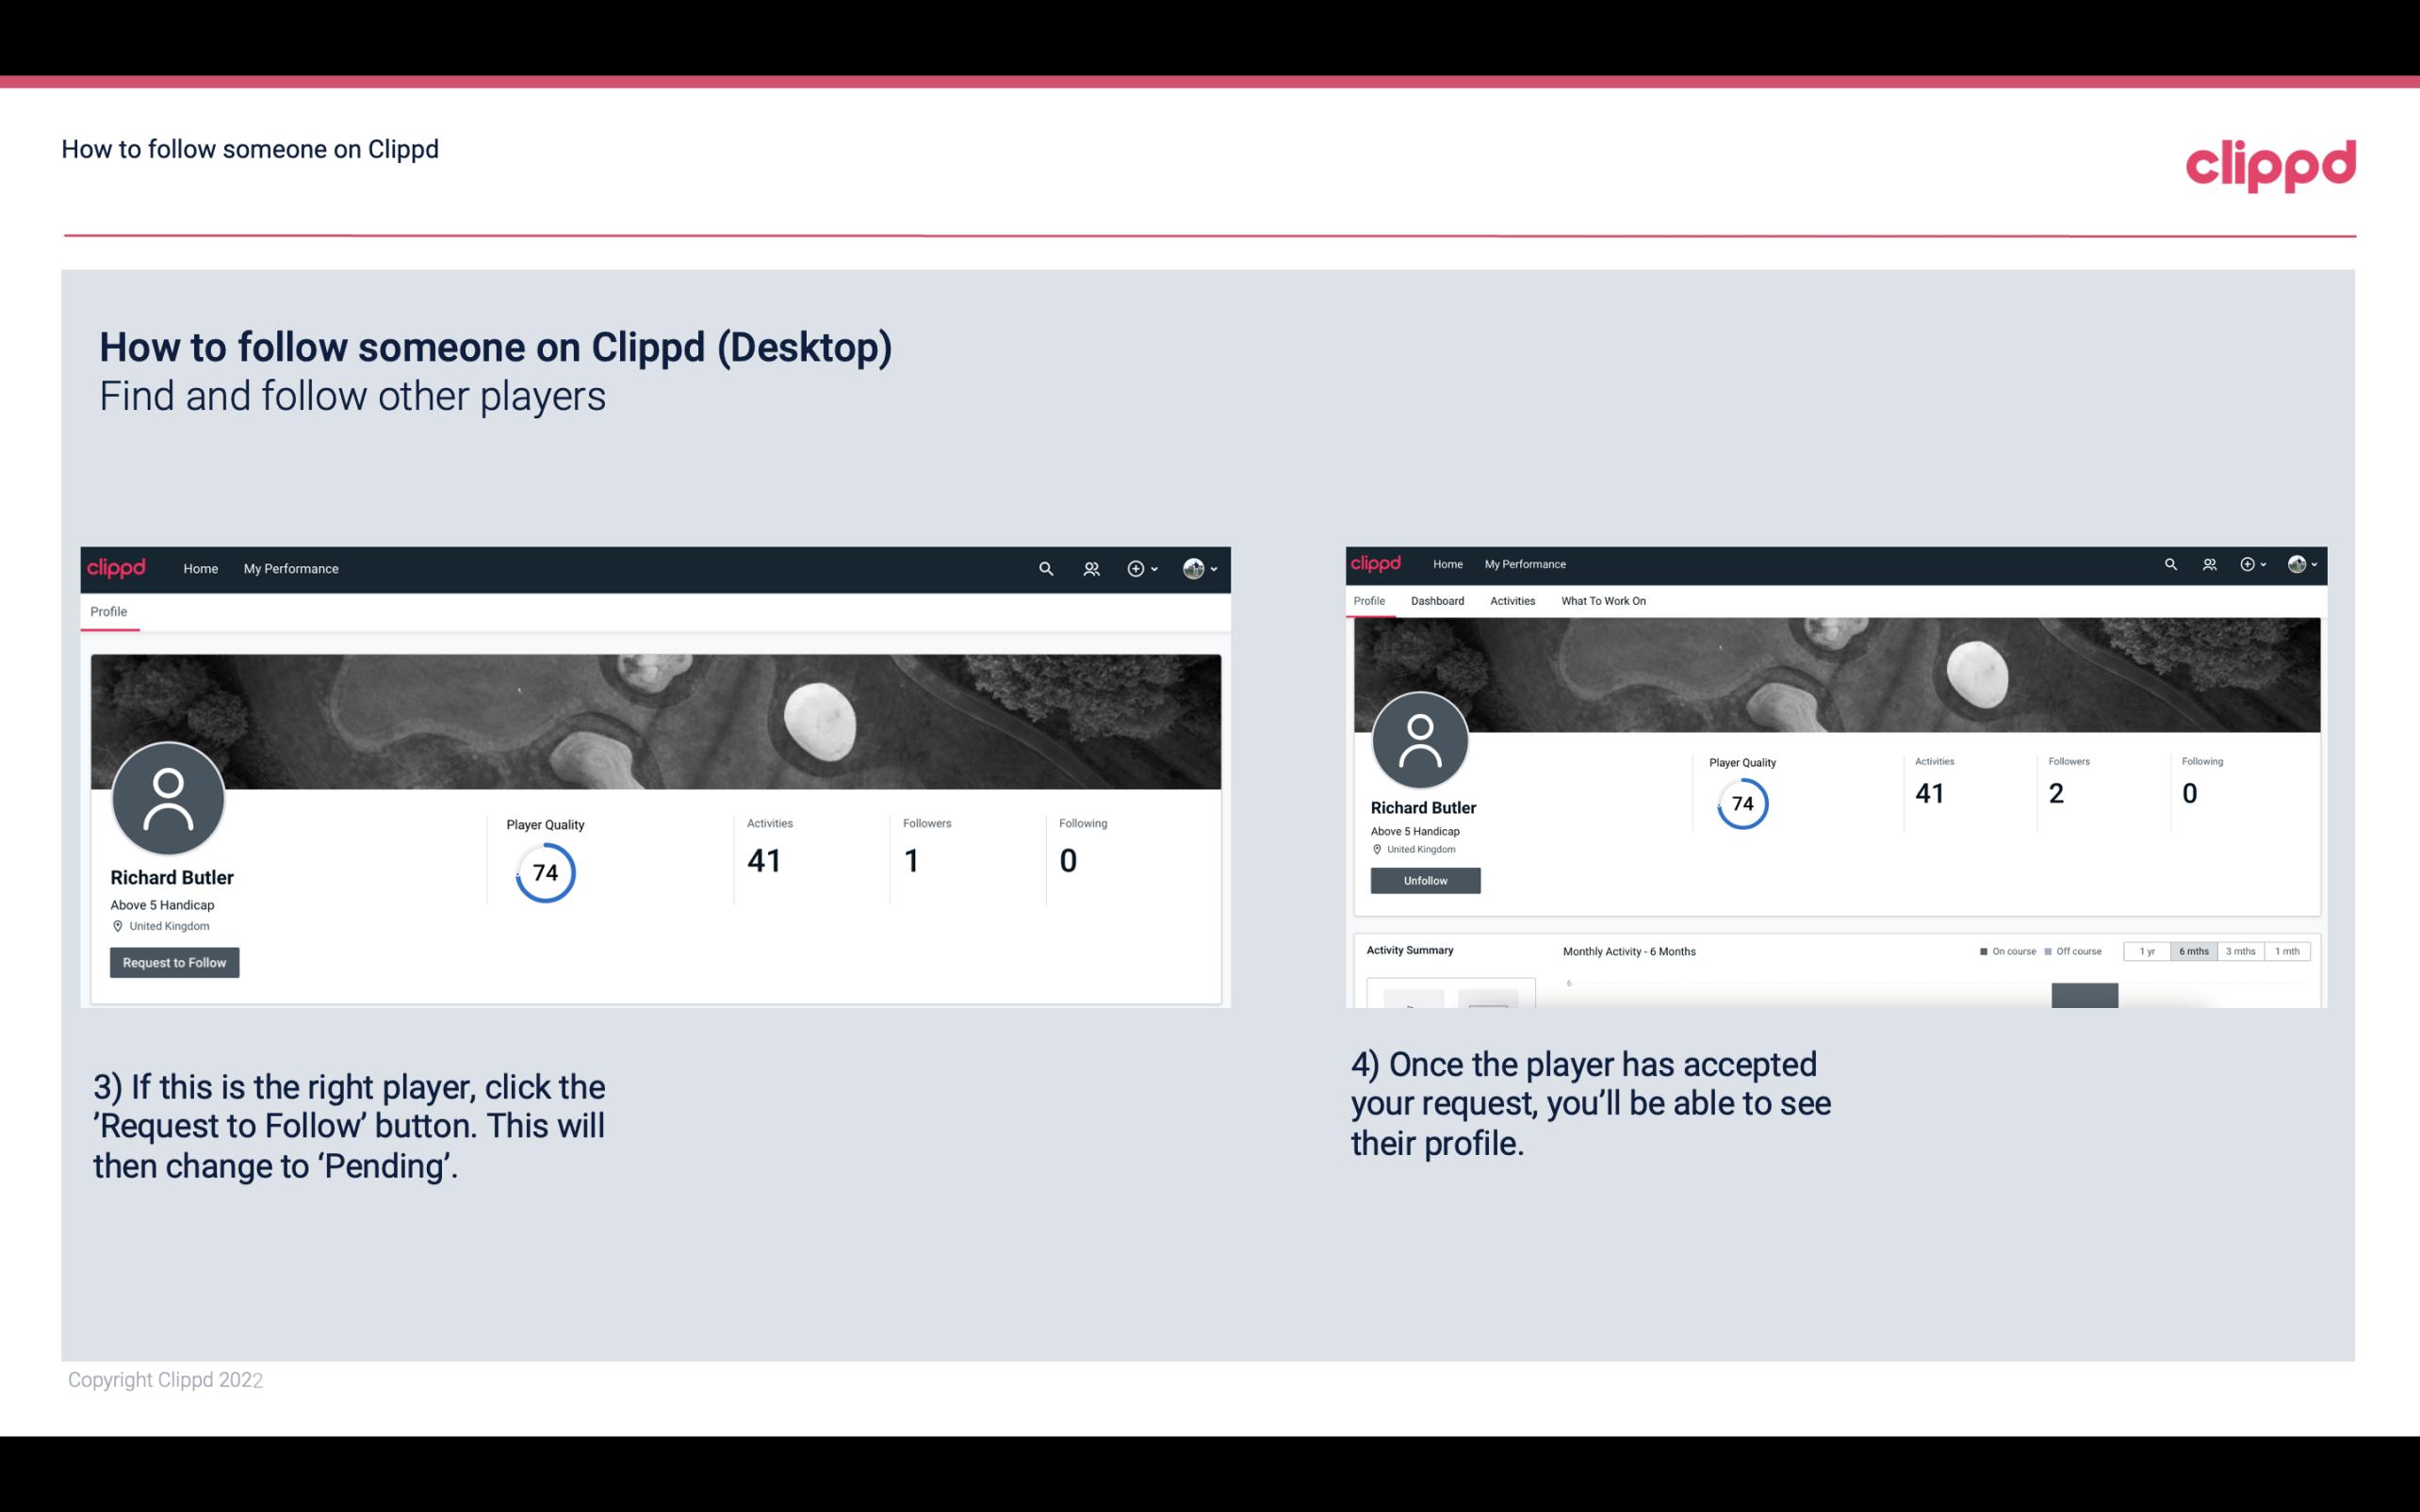Select the 'My Performance' menu item
2420x1512 pixels.
(291, 568)
